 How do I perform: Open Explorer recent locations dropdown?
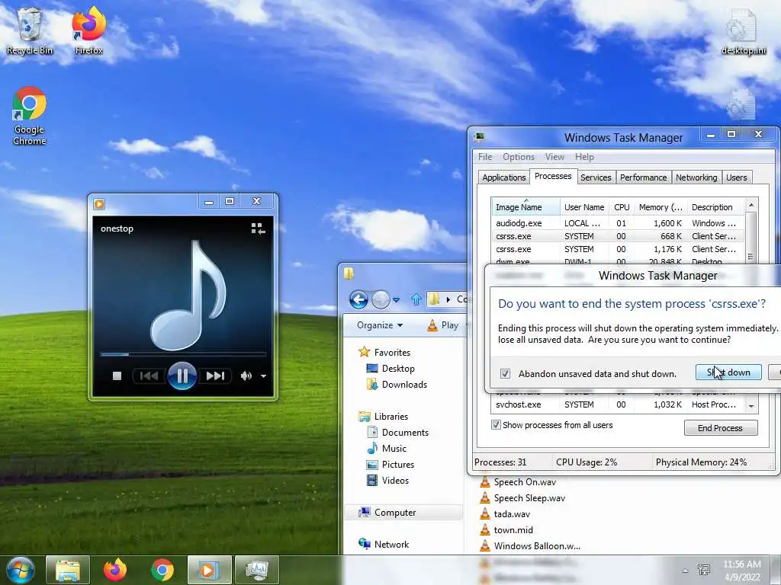point(396,300)
